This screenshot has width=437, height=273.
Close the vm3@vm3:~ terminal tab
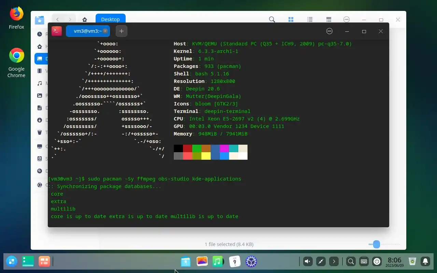(x=105, y=31)
